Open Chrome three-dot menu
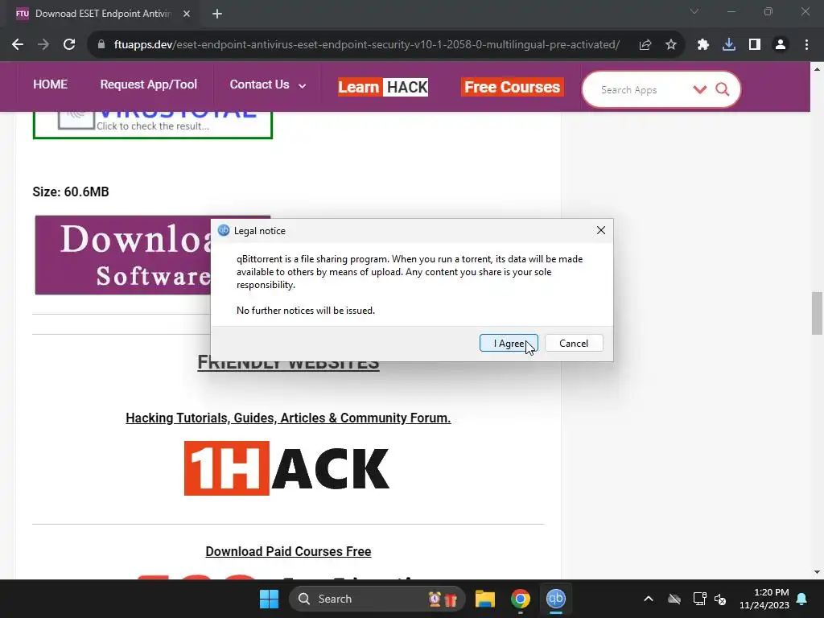The image size is (824, 618). coord(806,45)
